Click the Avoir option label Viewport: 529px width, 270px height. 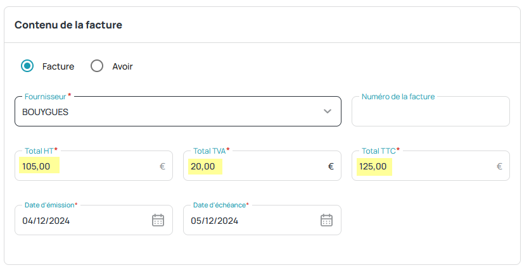click(x=122, y=66)
